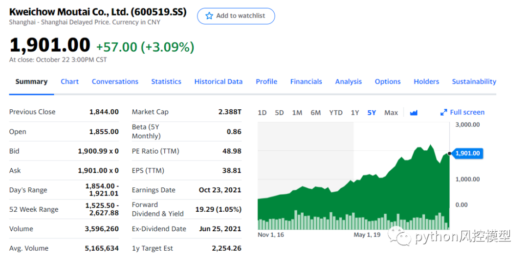
Task: Click the Forward Dividend & Yield label
Action: click(x=158, y=209)
